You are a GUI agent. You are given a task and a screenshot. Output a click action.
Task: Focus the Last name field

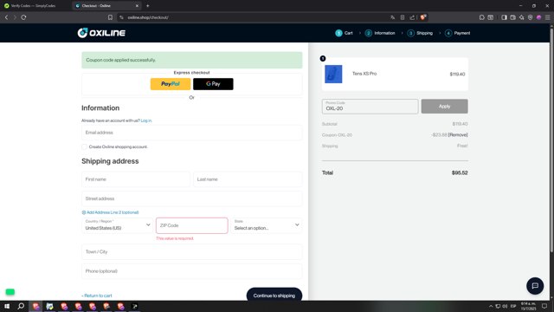tap(248, 179)
